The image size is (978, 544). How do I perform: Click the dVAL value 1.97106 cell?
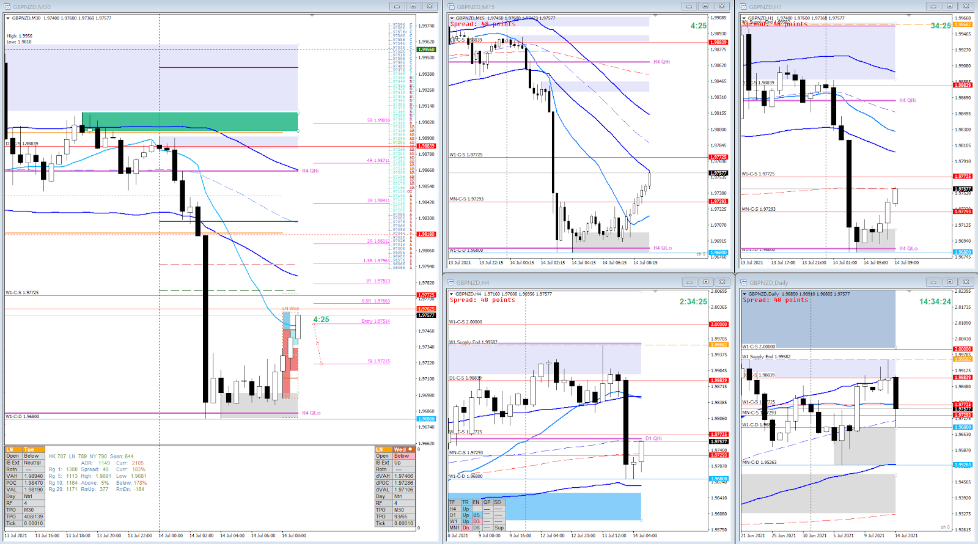tap(403, 490)
